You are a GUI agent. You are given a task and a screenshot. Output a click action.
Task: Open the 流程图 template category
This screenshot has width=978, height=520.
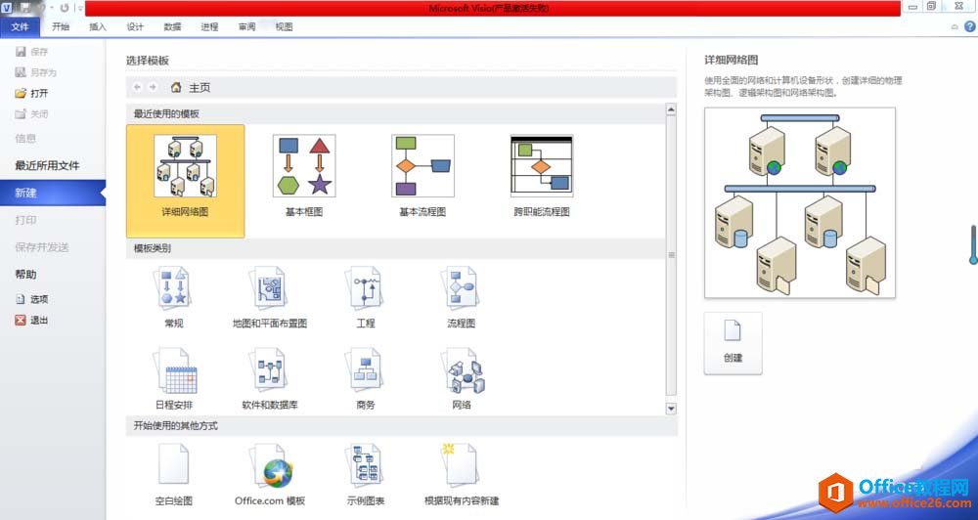tap(462, 297)
